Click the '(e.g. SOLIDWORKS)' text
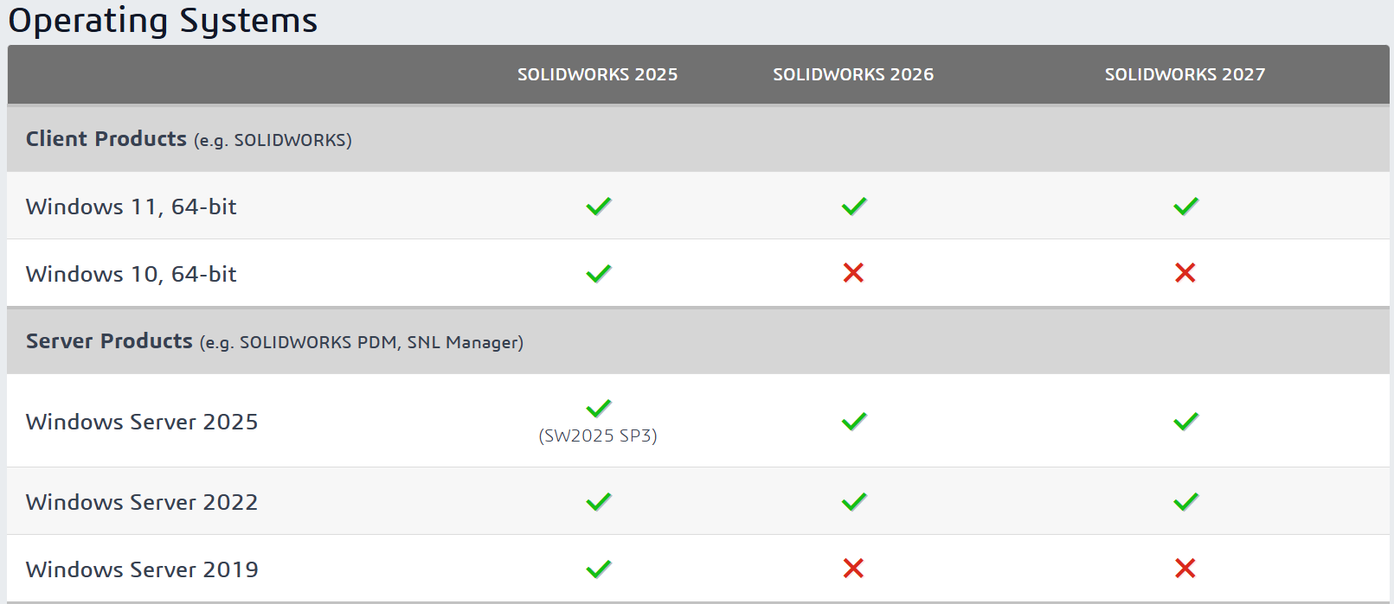 click(273, 140)
